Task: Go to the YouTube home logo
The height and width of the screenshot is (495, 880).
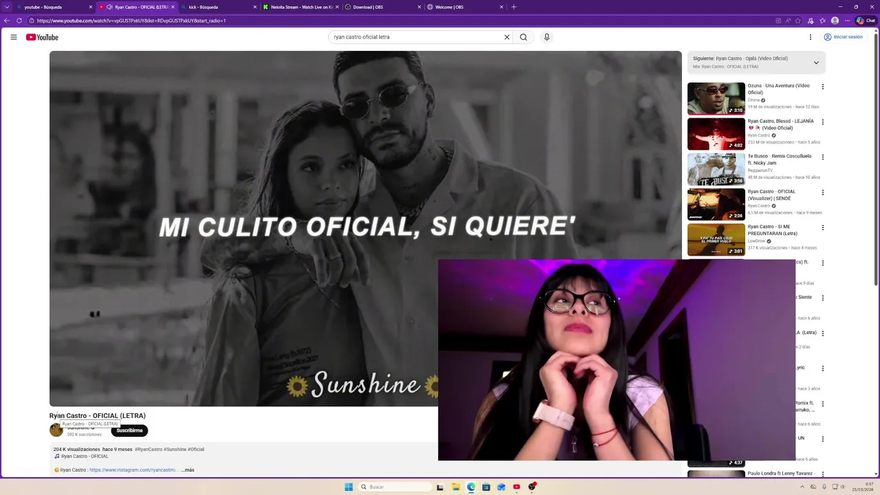Action: pos(42,37)
